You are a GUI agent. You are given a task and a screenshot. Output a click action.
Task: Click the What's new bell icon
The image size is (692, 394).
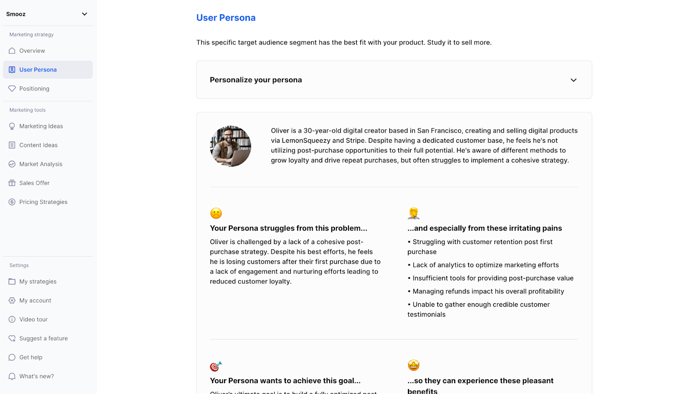pos(12,376)
